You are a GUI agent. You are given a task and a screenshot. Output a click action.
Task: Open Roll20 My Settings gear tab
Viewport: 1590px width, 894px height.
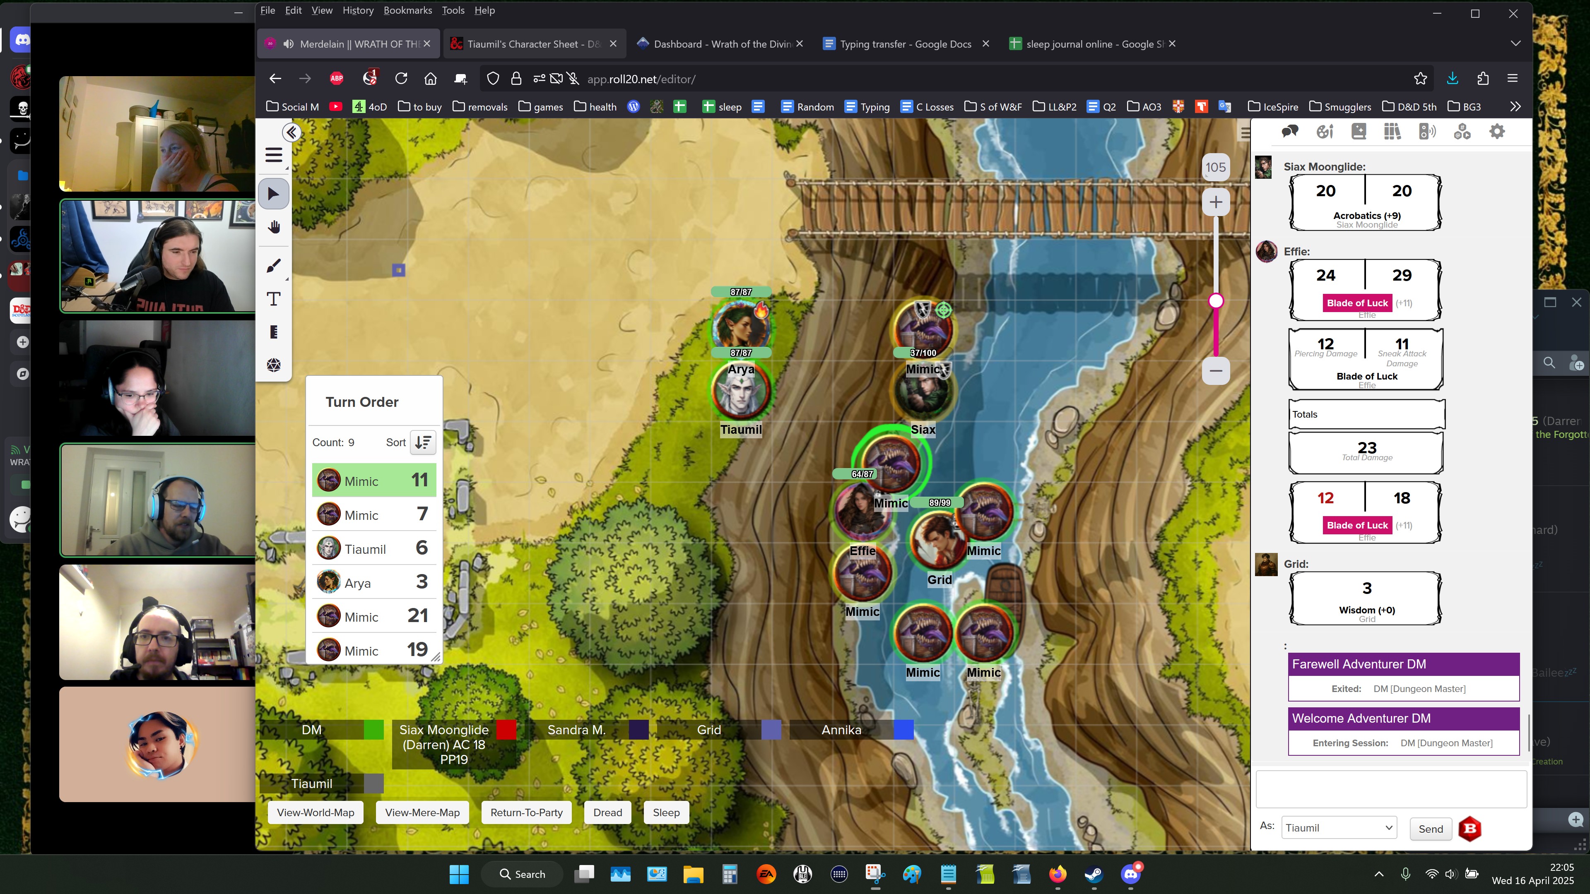[1497, 132]
